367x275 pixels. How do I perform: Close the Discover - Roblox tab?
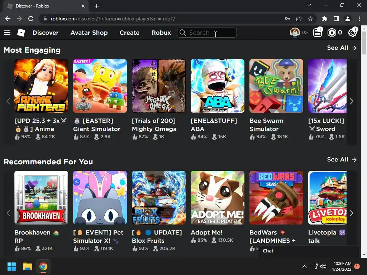coord(83,6)
